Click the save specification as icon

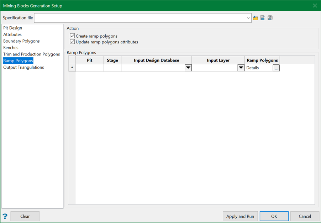pos(270,18)
